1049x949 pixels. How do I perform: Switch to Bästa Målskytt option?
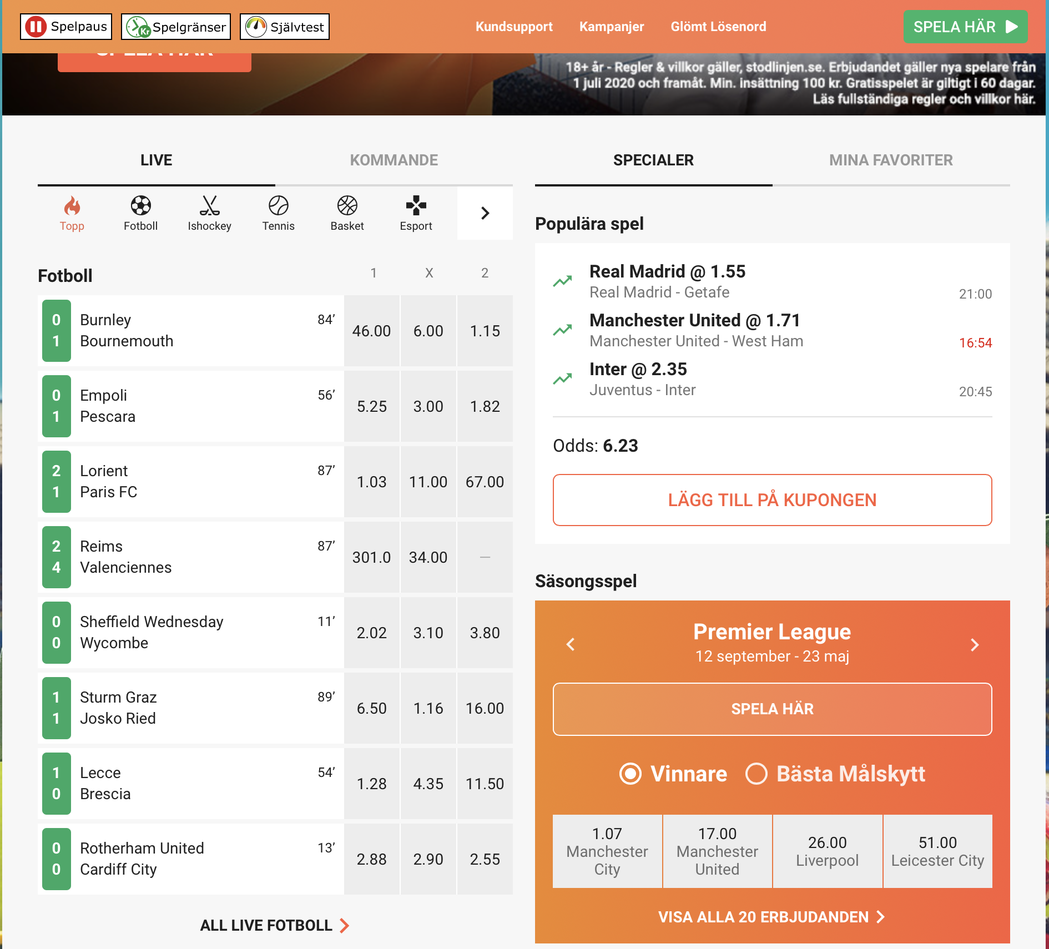click(756, 774)
